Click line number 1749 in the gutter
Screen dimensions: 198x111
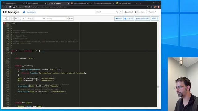7,86
